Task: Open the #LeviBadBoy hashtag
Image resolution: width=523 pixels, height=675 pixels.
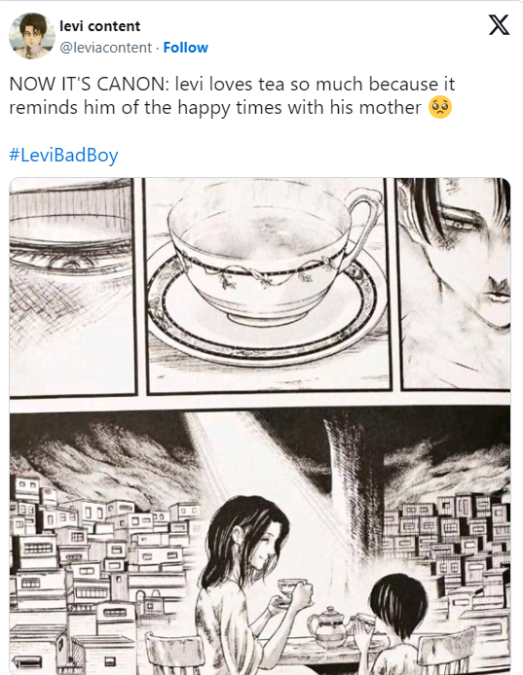Action: point(63,155)
